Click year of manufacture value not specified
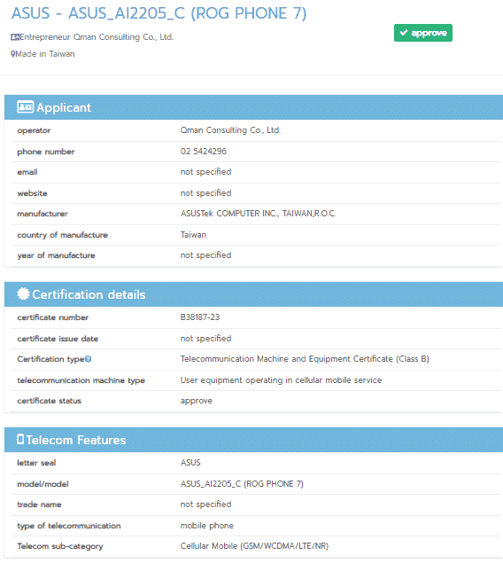Screen dimensions: 503x563 point(205,255)
